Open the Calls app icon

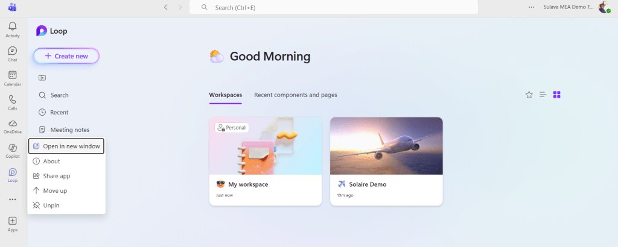pyautogui.click(x=13, y=101)
